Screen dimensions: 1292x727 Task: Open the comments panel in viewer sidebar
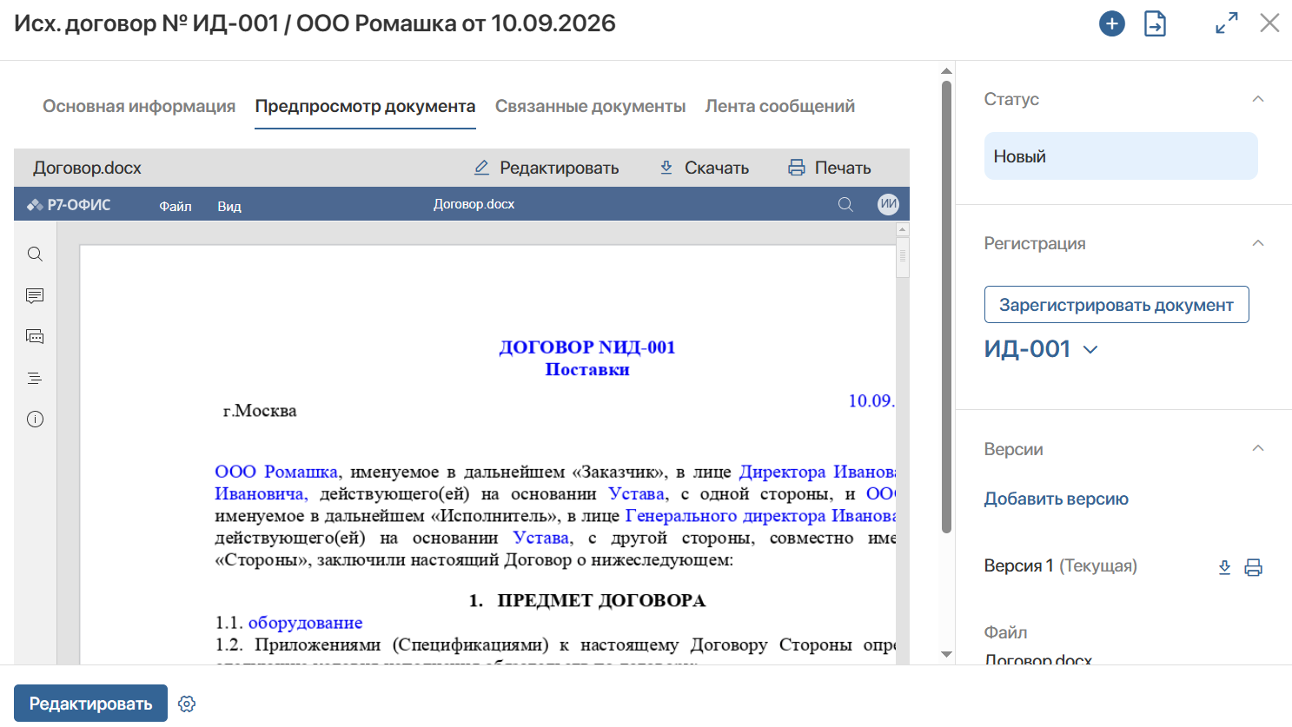pyautogui.click(x=35, y=295)
